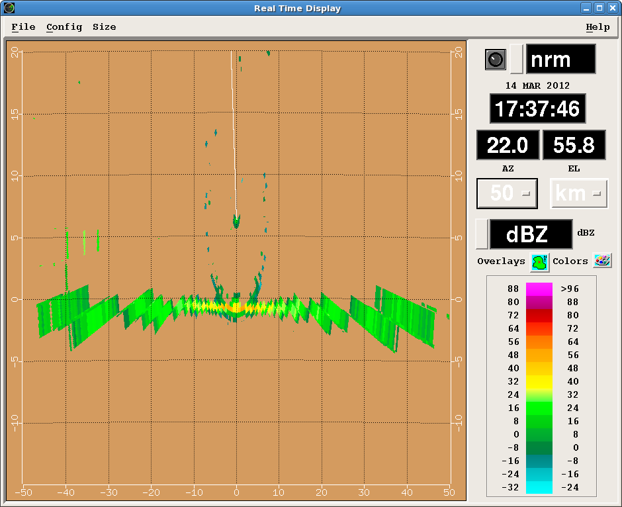Click the AZ label
The width and height of the screenshot is (622, 507).
[x=508, y=169]
